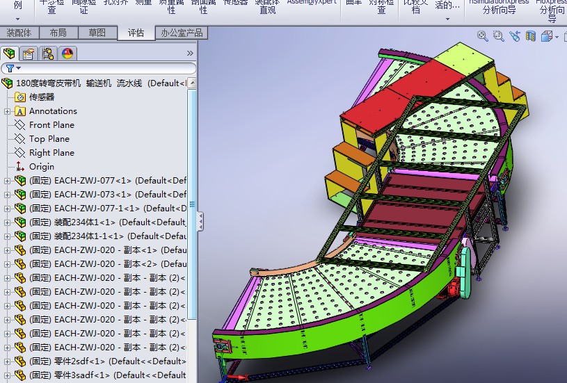The height and width of the screenshot is (383, 567).
Task: Expand the 装配234体1<1> subassembly node
Action: (x=8, y=222)
